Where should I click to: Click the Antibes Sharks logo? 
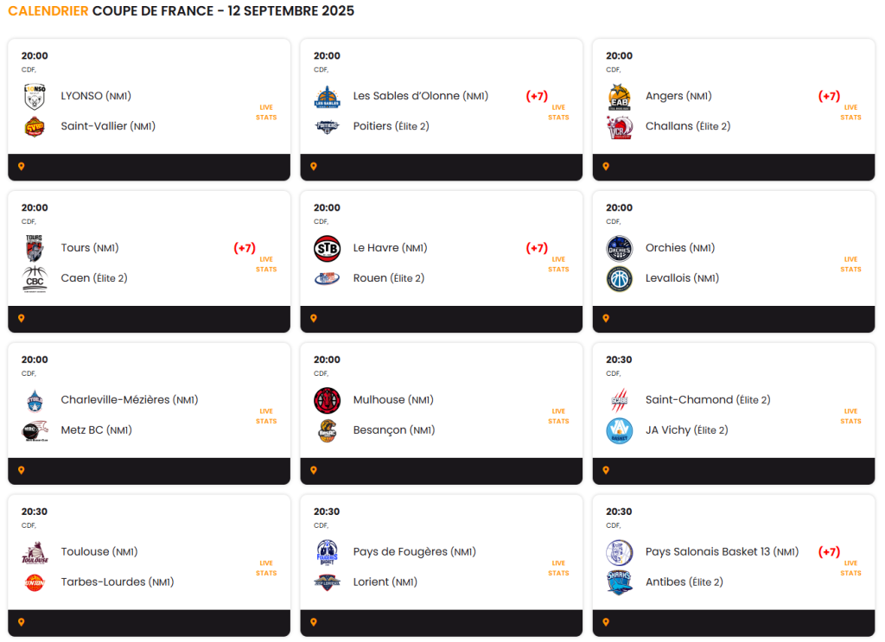coord(619,582)
